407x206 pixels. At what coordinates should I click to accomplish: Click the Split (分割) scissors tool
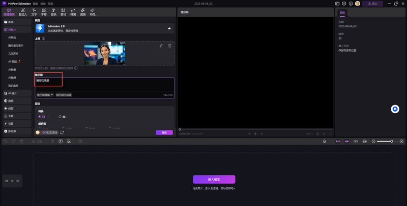click(37, 141)
